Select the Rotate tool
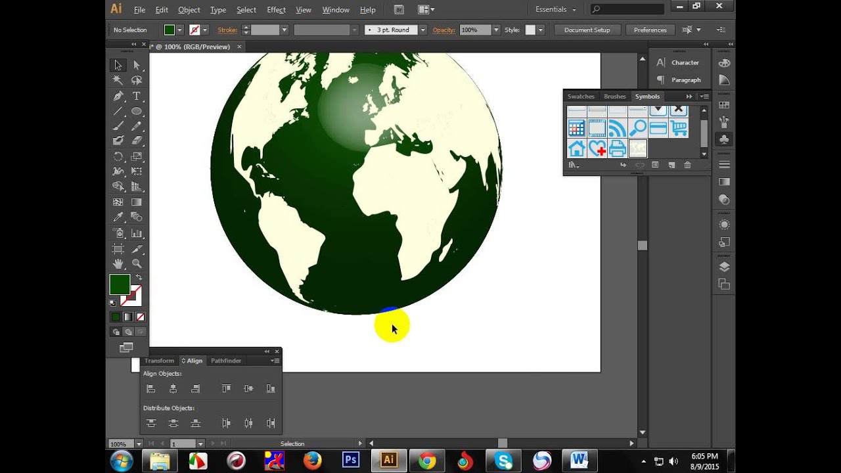This screenshot has height=473, width=841. [118, 156]
